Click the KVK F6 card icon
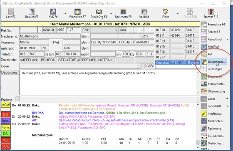 pyautogui.click(x=53, y=12)
